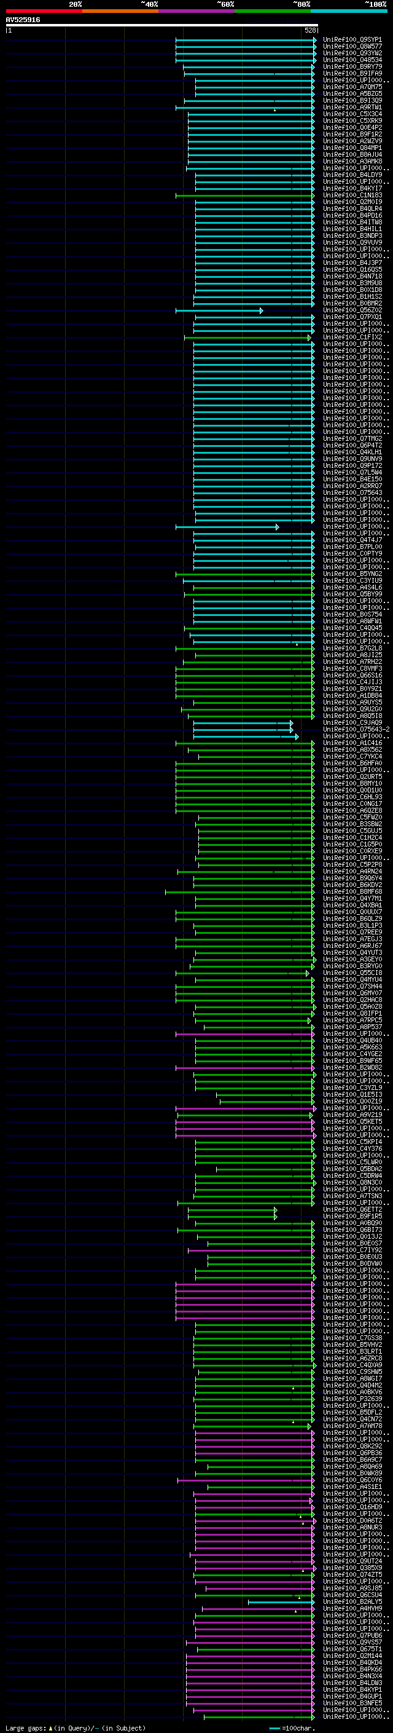The width and height of the screenshot is (393, 1733).
Task: Select label UniRef100_A5BZG5
Action: click(x=352, y=93)
